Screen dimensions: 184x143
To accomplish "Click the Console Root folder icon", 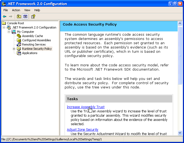I will (x=4, y=23).
